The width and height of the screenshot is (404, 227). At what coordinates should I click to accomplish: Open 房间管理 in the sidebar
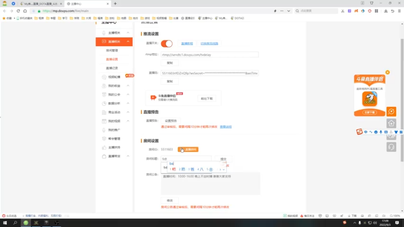coord(112,50)
